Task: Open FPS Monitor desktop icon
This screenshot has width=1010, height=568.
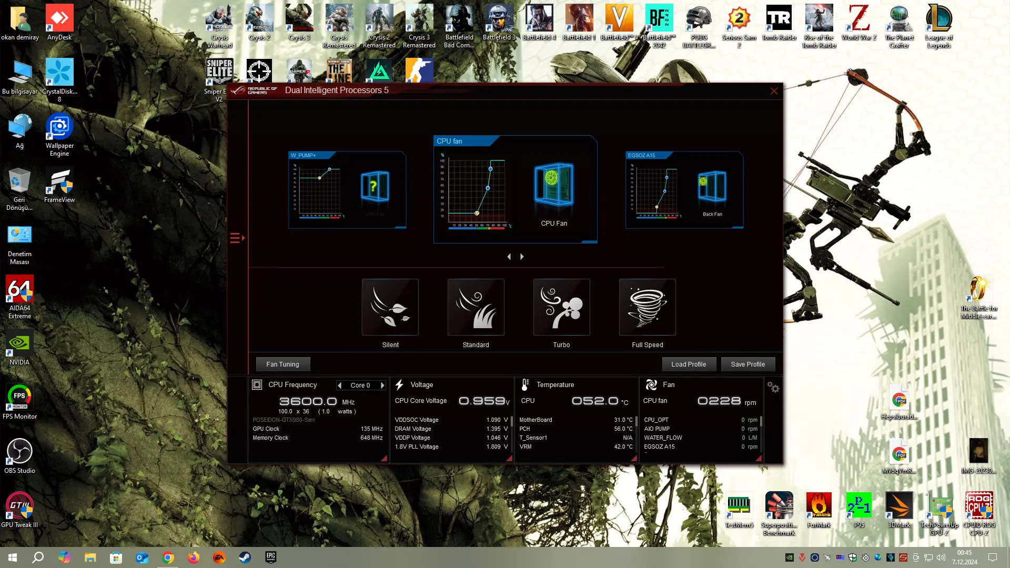Action: [19, 402]
